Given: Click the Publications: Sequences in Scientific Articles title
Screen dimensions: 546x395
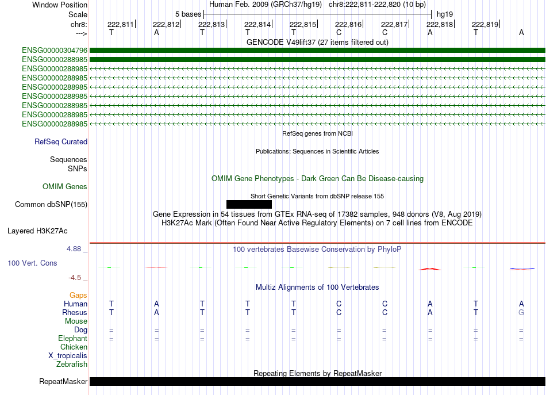Looking at the screenshot, I should click(317, 151).
